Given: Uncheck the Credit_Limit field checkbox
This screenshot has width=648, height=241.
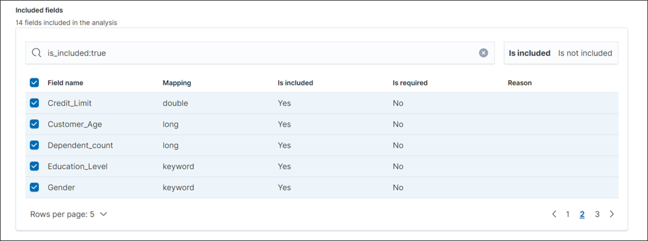Looking at the screenshot, I should point(35,103).
